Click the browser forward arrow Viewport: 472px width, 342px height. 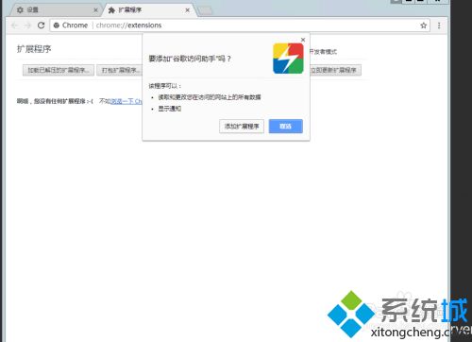(28, 26)
